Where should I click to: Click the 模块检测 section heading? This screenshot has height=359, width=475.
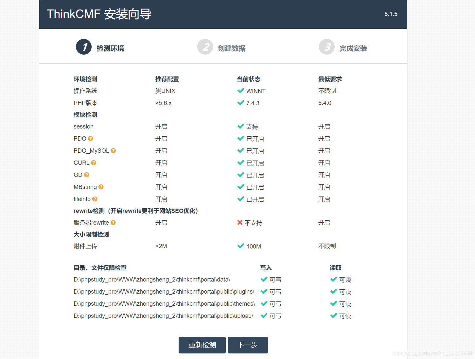point(85,115)
